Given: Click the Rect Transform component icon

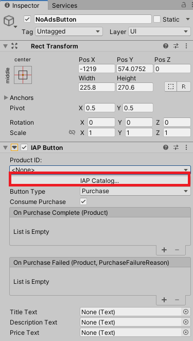Looking at the screenshot, I should click(x=14, y=46).
